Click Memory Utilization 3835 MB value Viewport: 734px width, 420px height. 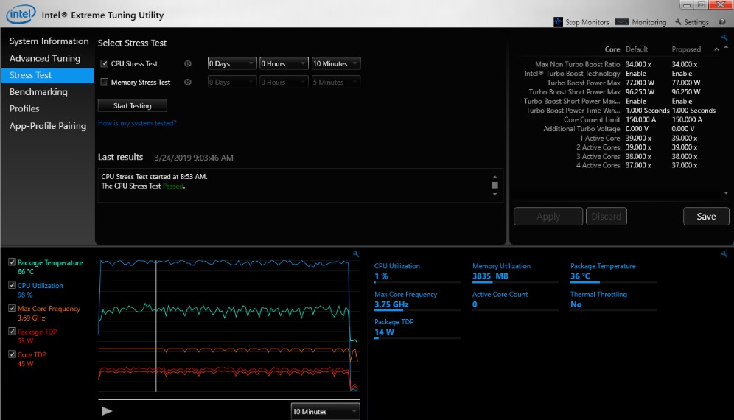click(490, 276)
